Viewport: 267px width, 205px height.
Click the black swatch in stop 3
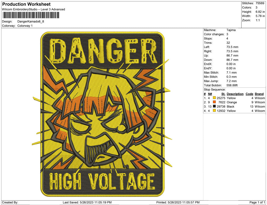(214, 106)
